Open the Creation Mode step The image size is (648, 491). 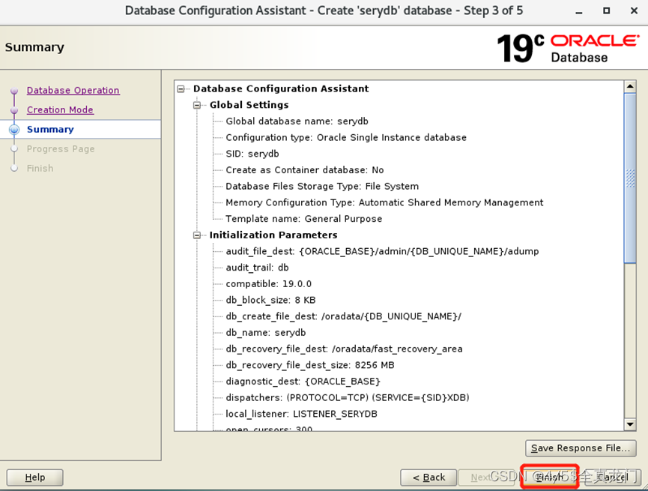click(x=60, y=109)
